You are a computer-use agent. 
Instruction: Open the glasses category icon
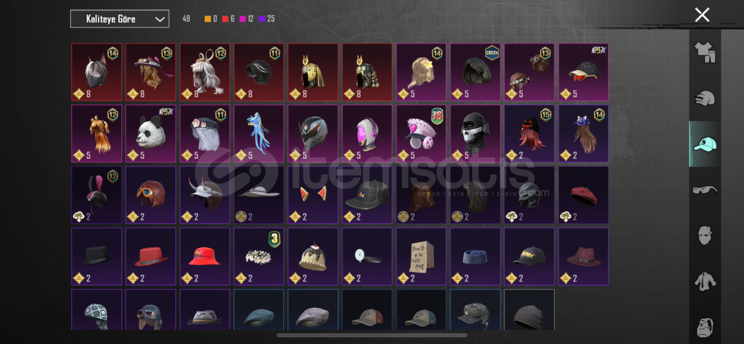pos(705,190)
